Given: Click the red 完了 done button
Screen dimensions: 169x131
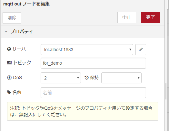Looking at the screenshot, I should (x=151, y=17).
